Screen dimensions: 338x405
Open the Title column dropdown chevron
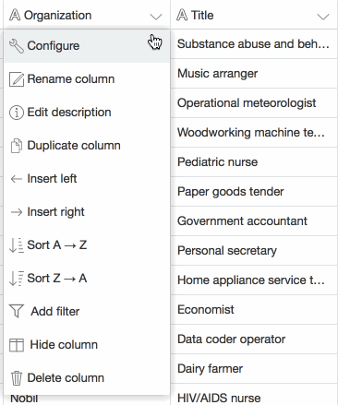(323, 17)
